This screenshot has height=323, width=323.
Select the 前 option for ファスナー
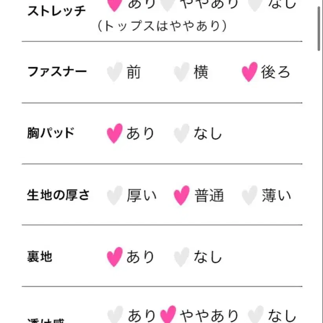point(133,72)
